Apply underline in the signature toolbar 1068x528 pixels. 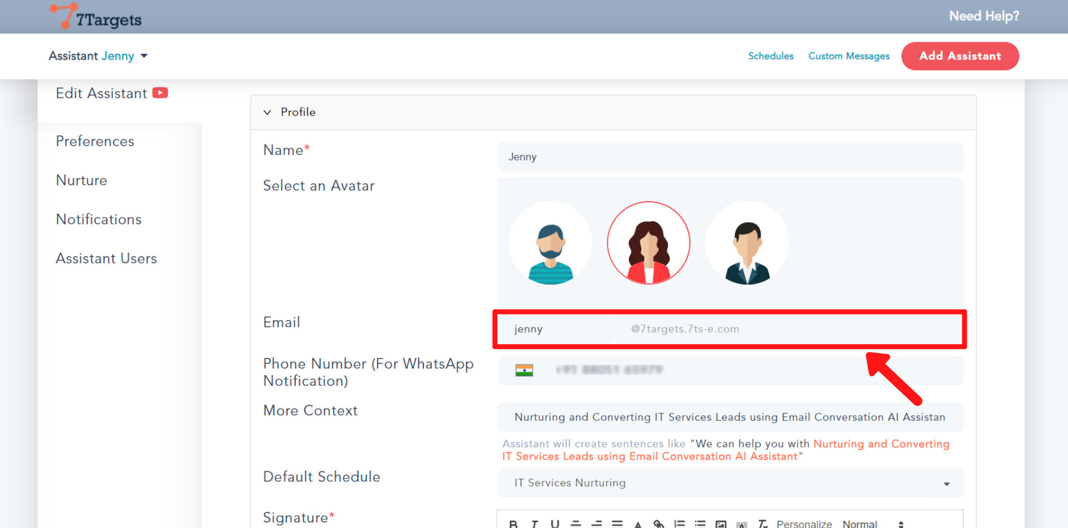555,524
